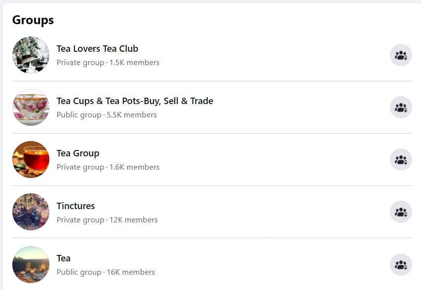421x289 pixels.
Task: Click the Groups section heading
Action: [x=33, y=20]
